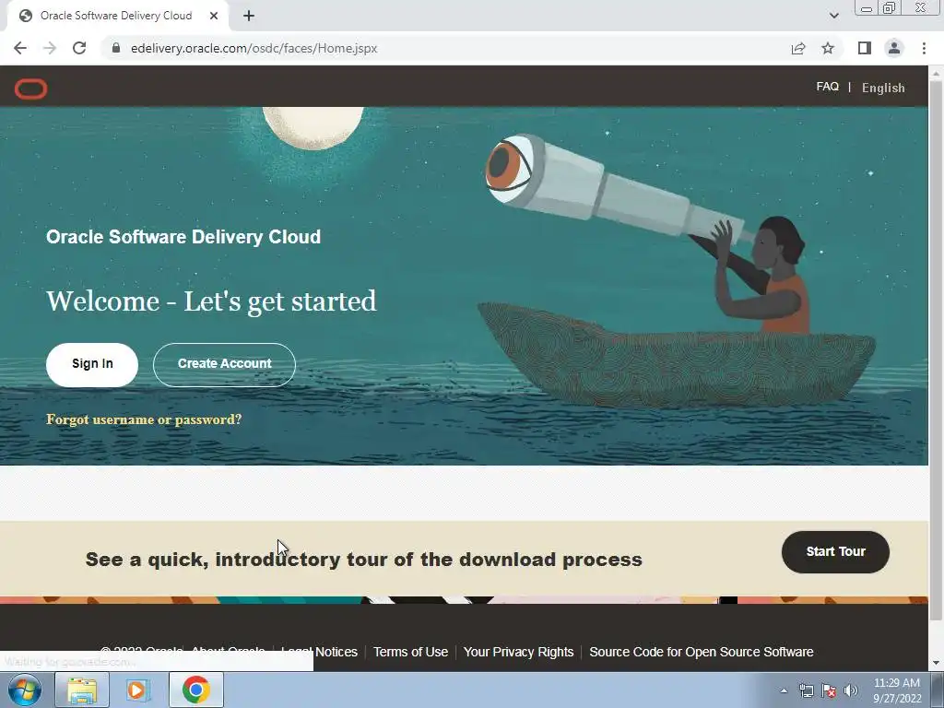Click the address bar URL field
944x708 pixels.
pyautogui.click(x=445, y=48)
